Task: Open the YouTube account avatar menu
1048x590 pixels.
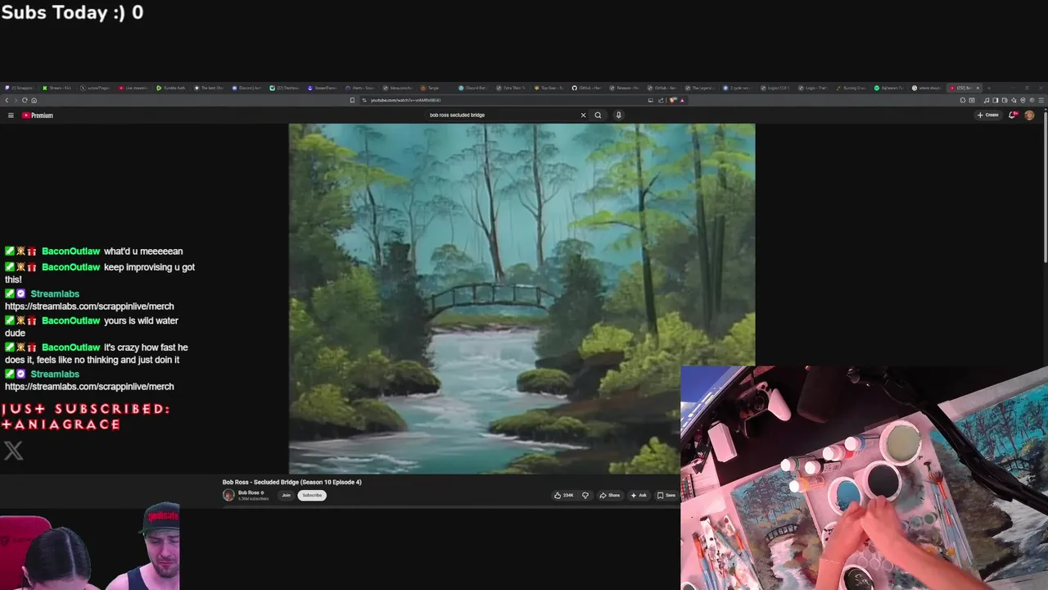Action: [x=1029, y=116]
